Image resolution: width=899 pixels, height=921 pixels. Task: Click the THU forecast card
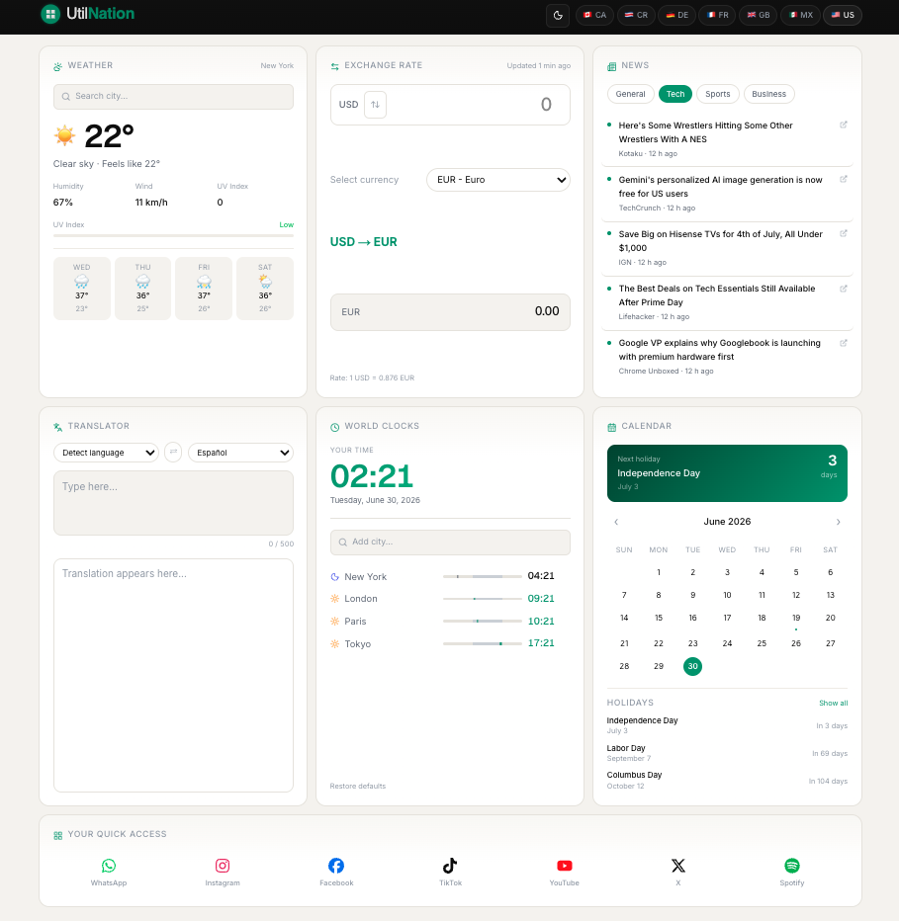point(142,289)
